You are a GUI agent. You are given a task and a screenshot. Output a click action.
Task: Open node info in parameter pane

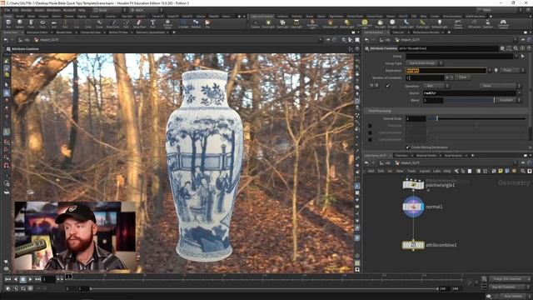pyautogui.click(x=522, y=48)
